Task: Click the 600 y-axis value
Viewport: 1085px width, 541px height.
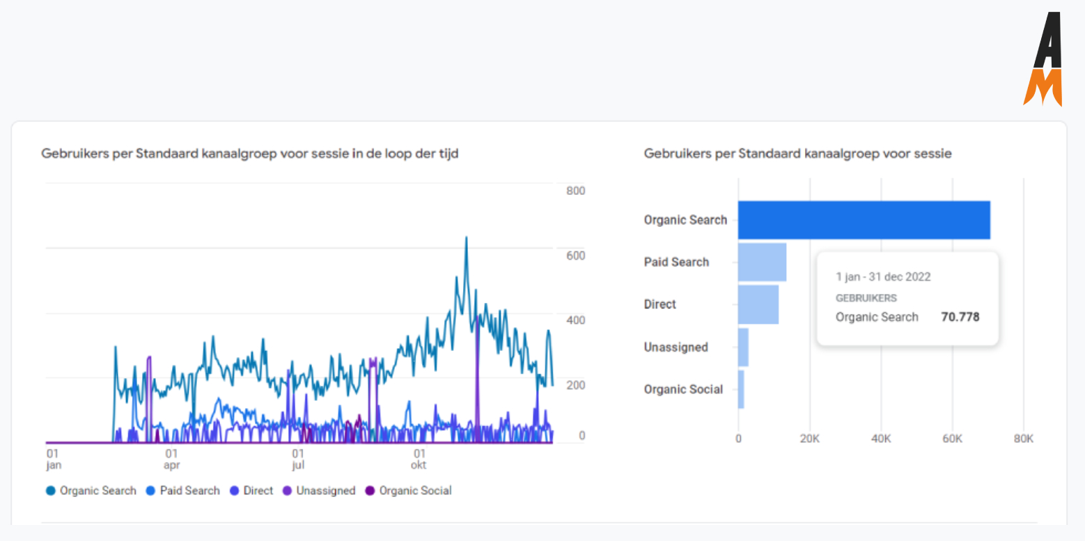Action: pyautogui.click(x=575, y=256)
